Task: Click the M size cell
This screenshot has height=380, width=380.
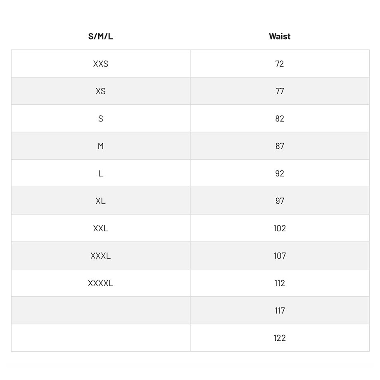Action: [x=100, y=146]
